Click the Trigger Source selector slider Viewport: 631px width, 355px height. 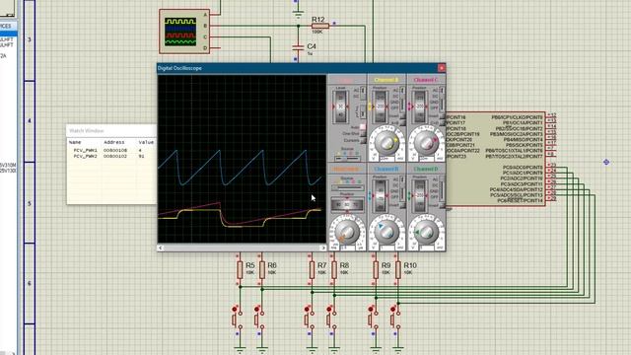coord(347,158)
